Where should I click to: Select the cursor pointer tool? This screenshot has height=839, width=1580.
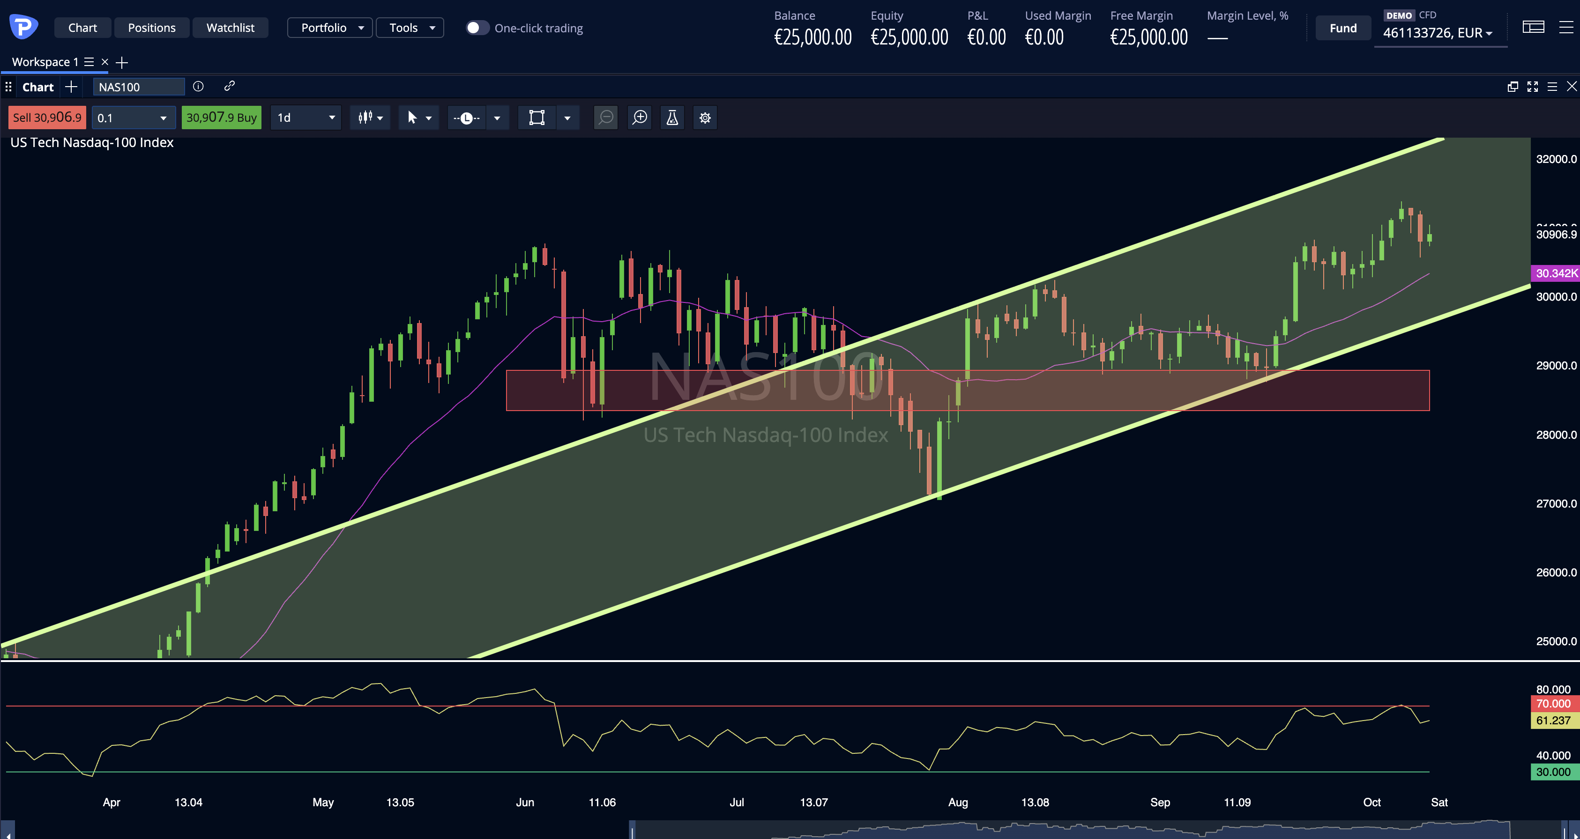pyautogui.click(x=412, y=118)
